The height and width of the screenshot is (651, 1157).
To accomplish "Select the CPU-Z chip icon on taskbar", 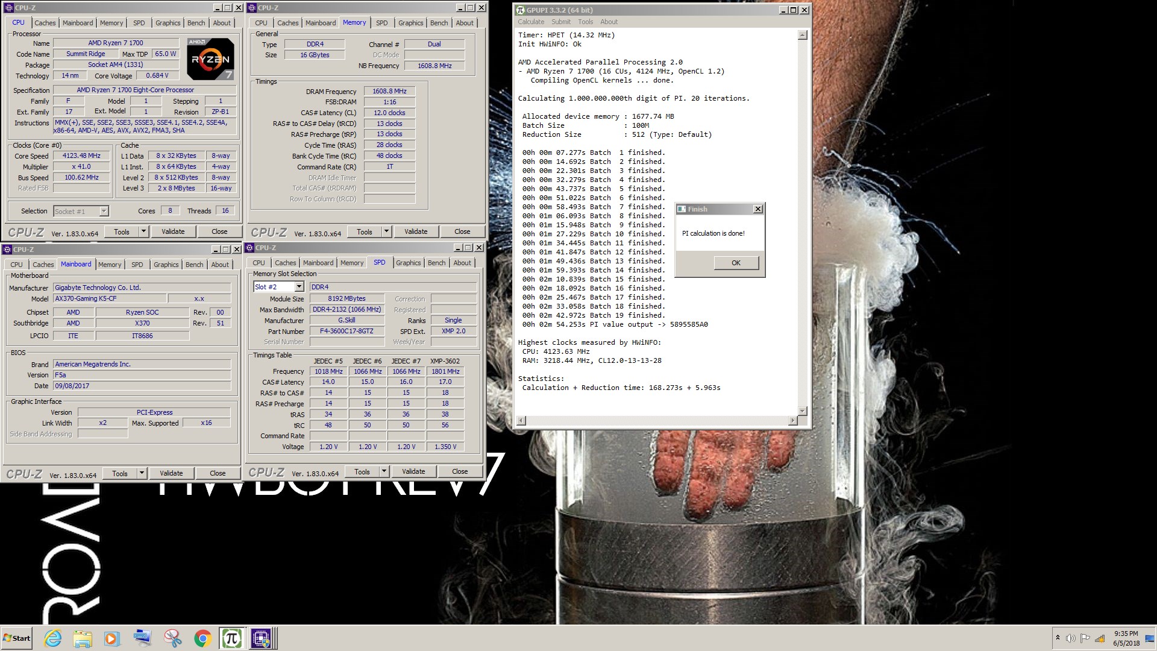I will coord(261,638).
